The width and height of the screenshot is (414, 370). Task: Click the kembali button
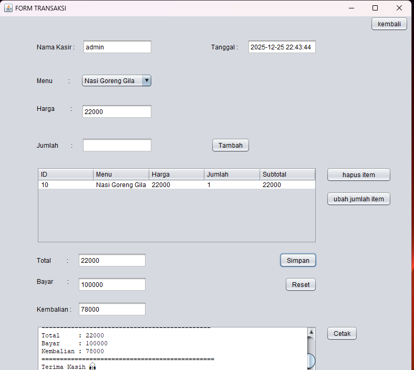[389, 24]
